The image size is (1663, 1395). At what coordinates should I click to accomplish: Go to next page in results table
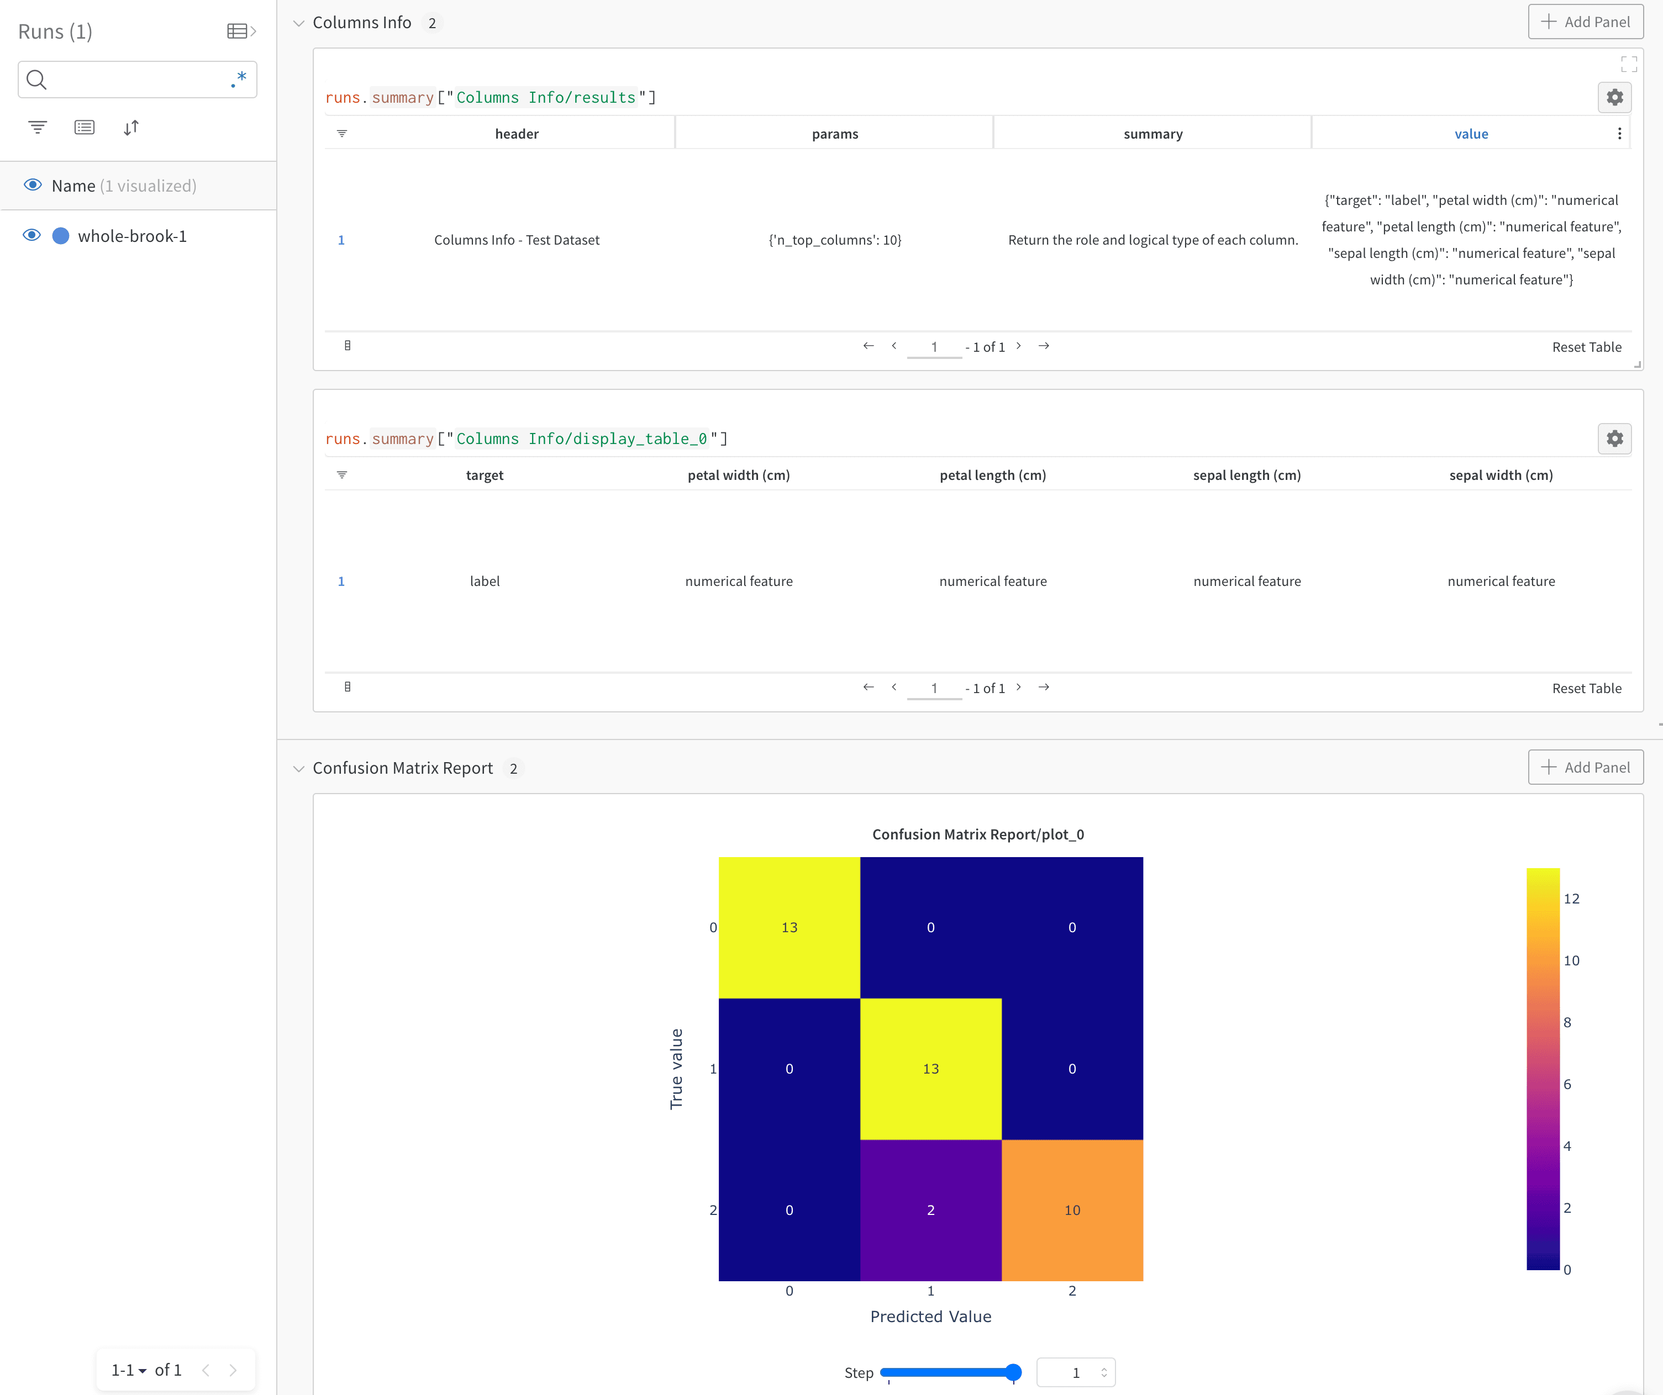pos(1018,346)
